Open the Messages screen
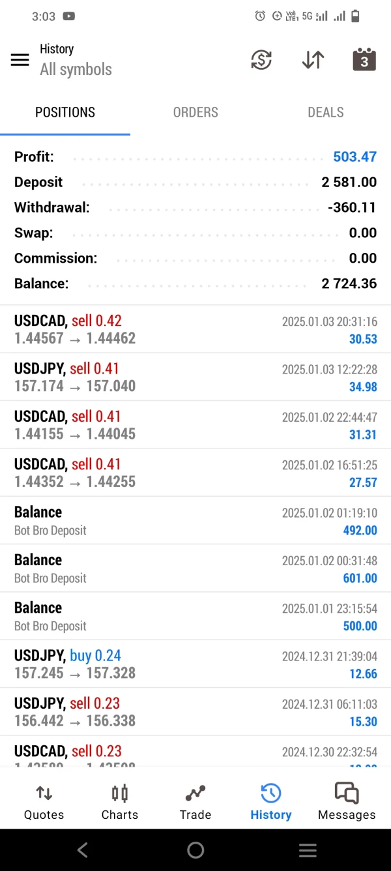This screenshot has width=391, height=871. (x=347, y=802)
